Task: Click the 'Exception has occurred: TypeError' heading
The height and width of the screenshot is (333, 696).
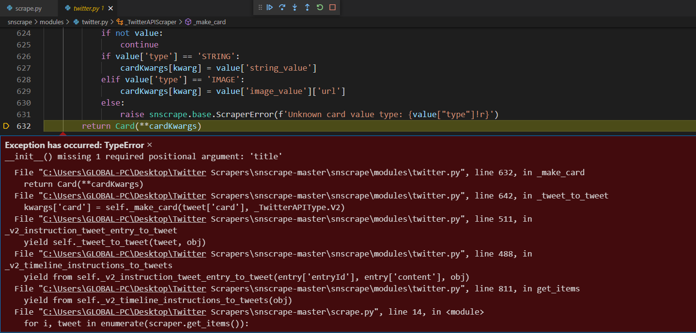Action: click(x=75, y=145)
